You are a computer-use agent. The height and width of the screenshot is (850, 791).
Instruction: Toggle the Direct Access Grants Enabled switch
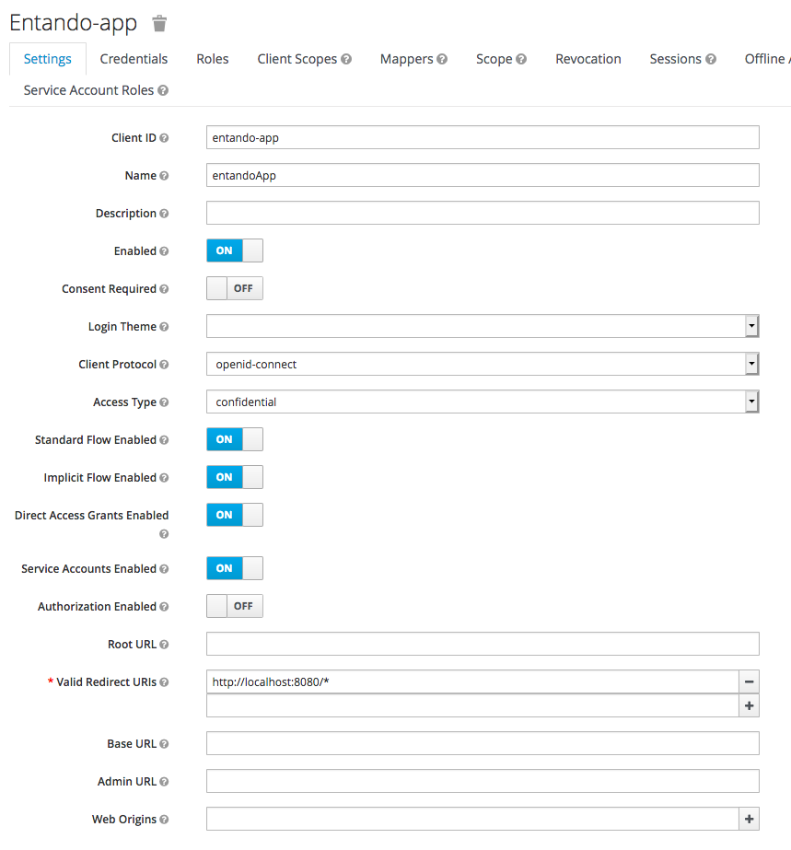tap(235, 515)
